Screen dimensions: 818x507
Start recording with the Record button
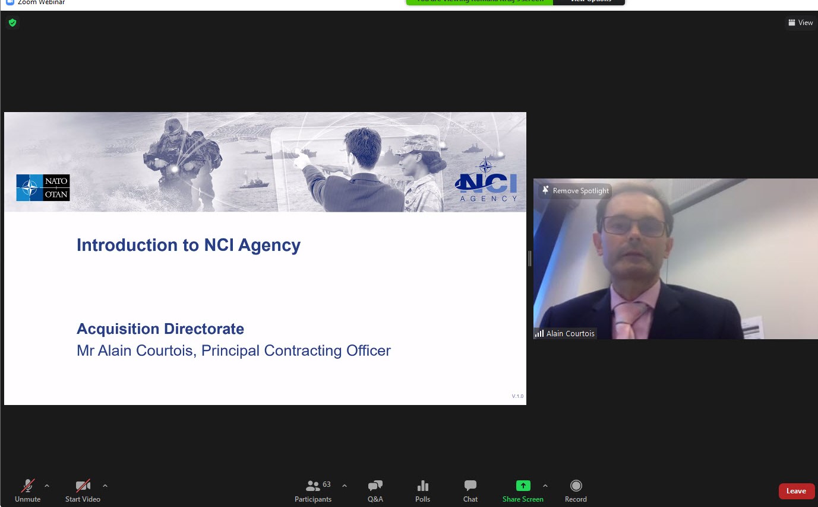(576, 491)
